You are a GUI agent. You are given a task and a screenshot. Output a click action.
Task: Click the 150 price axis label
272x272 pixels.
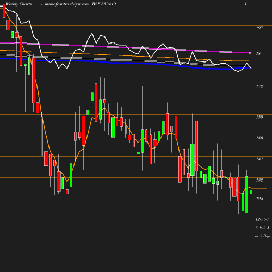click(x=259, y=138)
